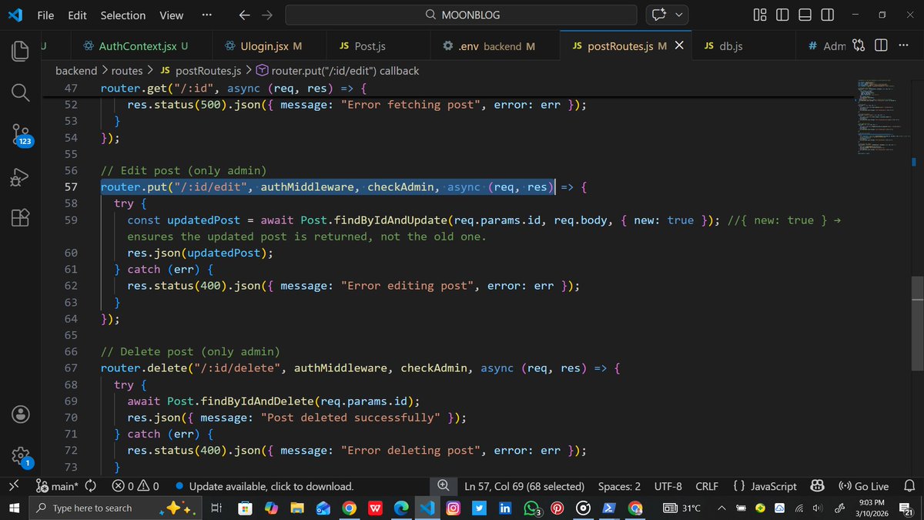Change encoding via UTF-8

(x=668, y=486)
